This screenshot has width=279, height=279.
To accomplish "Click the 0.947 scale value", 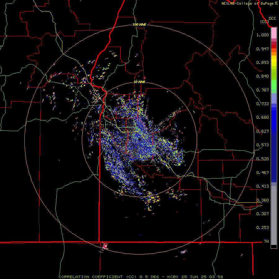I will coord(263,49).
